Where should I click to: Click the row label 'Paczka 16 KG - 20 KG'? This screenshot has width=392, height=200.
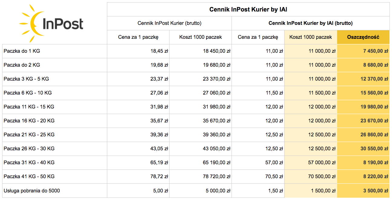[29, 121]
